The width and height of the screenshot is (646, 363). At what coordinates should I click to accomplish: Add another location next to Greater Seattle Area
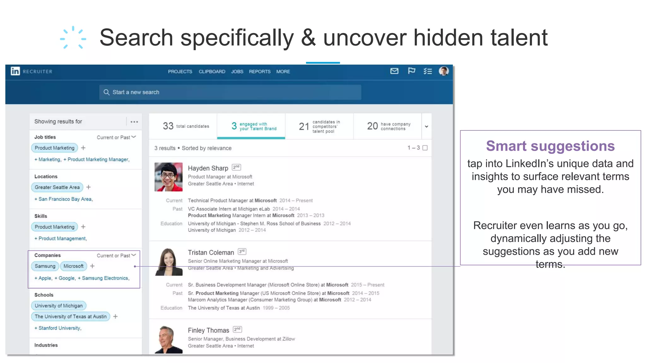[x=89, y=187]
